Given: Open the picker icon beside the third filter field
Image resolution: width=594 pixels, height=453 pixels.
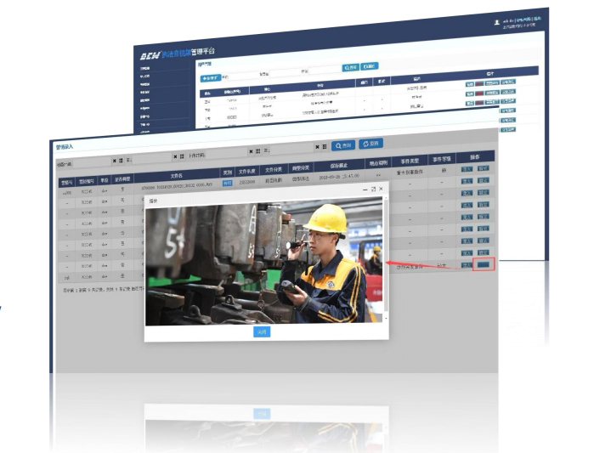Looking at the screenshot, I should pos(257,151).
